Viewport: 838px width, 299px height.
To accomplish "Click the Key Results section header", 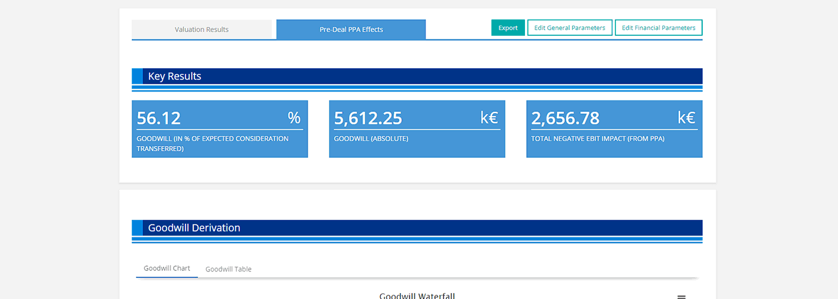I will pyautogui.click(x=175, y=77).
